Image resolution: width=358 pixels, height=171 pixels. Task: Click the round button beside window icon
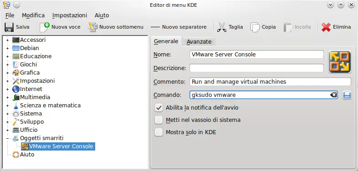(16, 5)
